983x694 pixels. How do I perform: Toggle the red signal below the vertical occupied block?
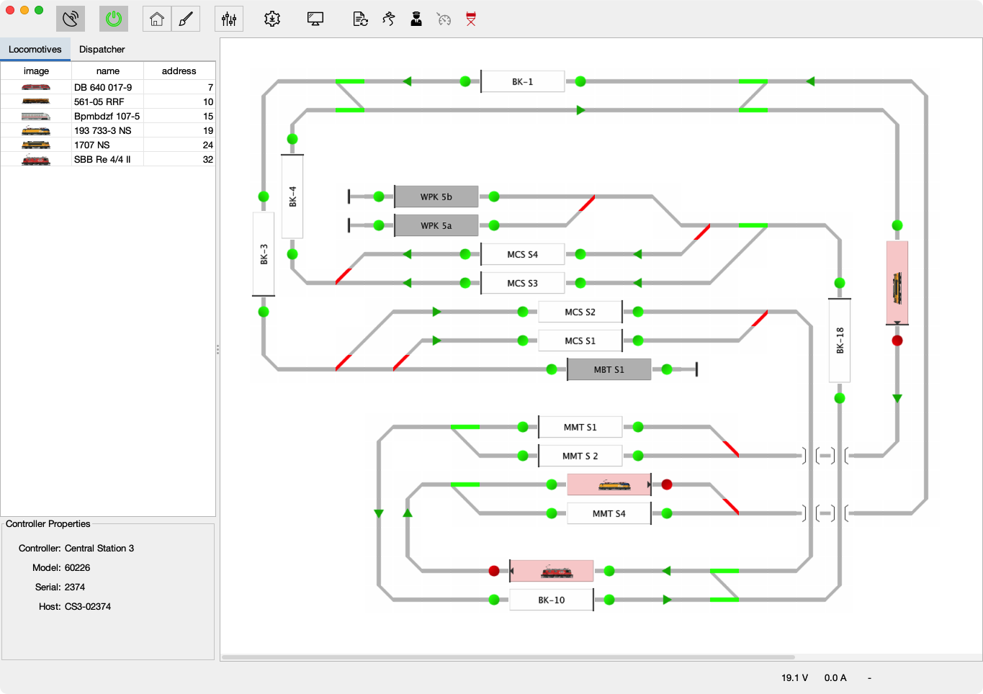[897, 341]
